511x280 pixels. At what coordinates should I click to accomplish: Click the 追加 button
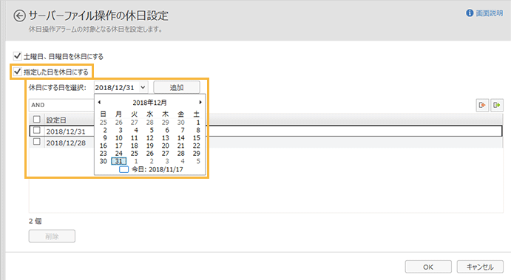(x=177, y=87)
